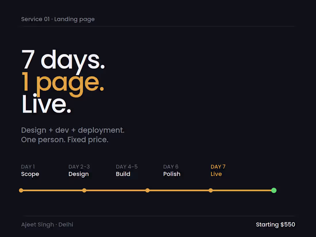This screenshot has height=237, width=316.
Task: Click the 'Ajeet Singh · Delhi' footer text
Action: coord(47,225)
